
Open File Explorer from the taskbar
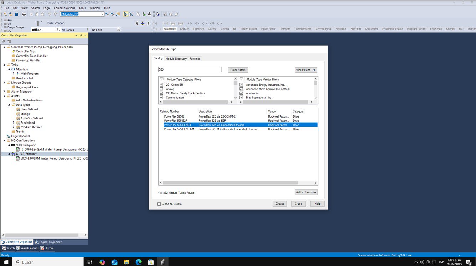click(x=126, y=262)
